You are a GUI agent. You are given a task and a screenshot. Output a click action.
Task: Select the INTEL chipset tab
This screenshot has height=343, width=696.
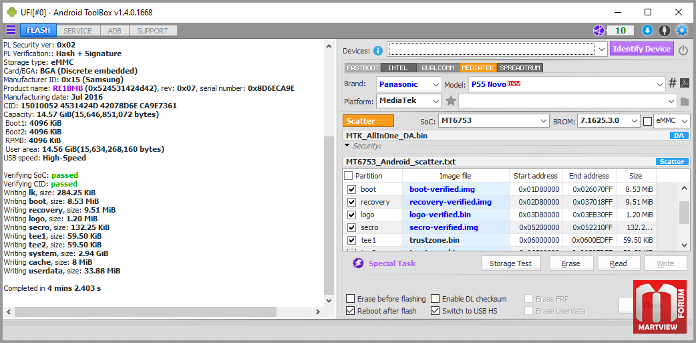(397, 68)
